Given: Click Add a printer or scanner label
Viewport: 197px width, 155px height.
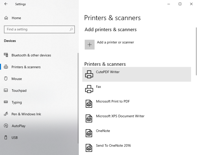Looking at the screenshot, I should tap(115, 42).
